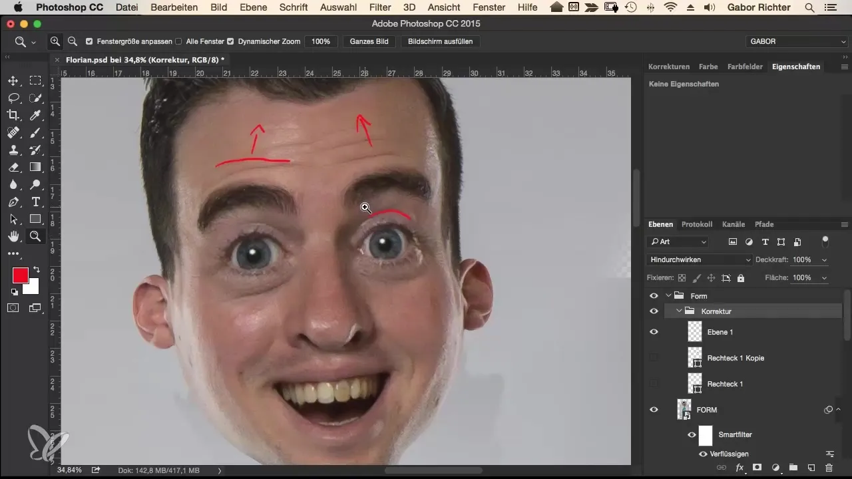Toggle Quick Mask mode
The height and width of the screenshot is (479, 852).
point(13,307)
